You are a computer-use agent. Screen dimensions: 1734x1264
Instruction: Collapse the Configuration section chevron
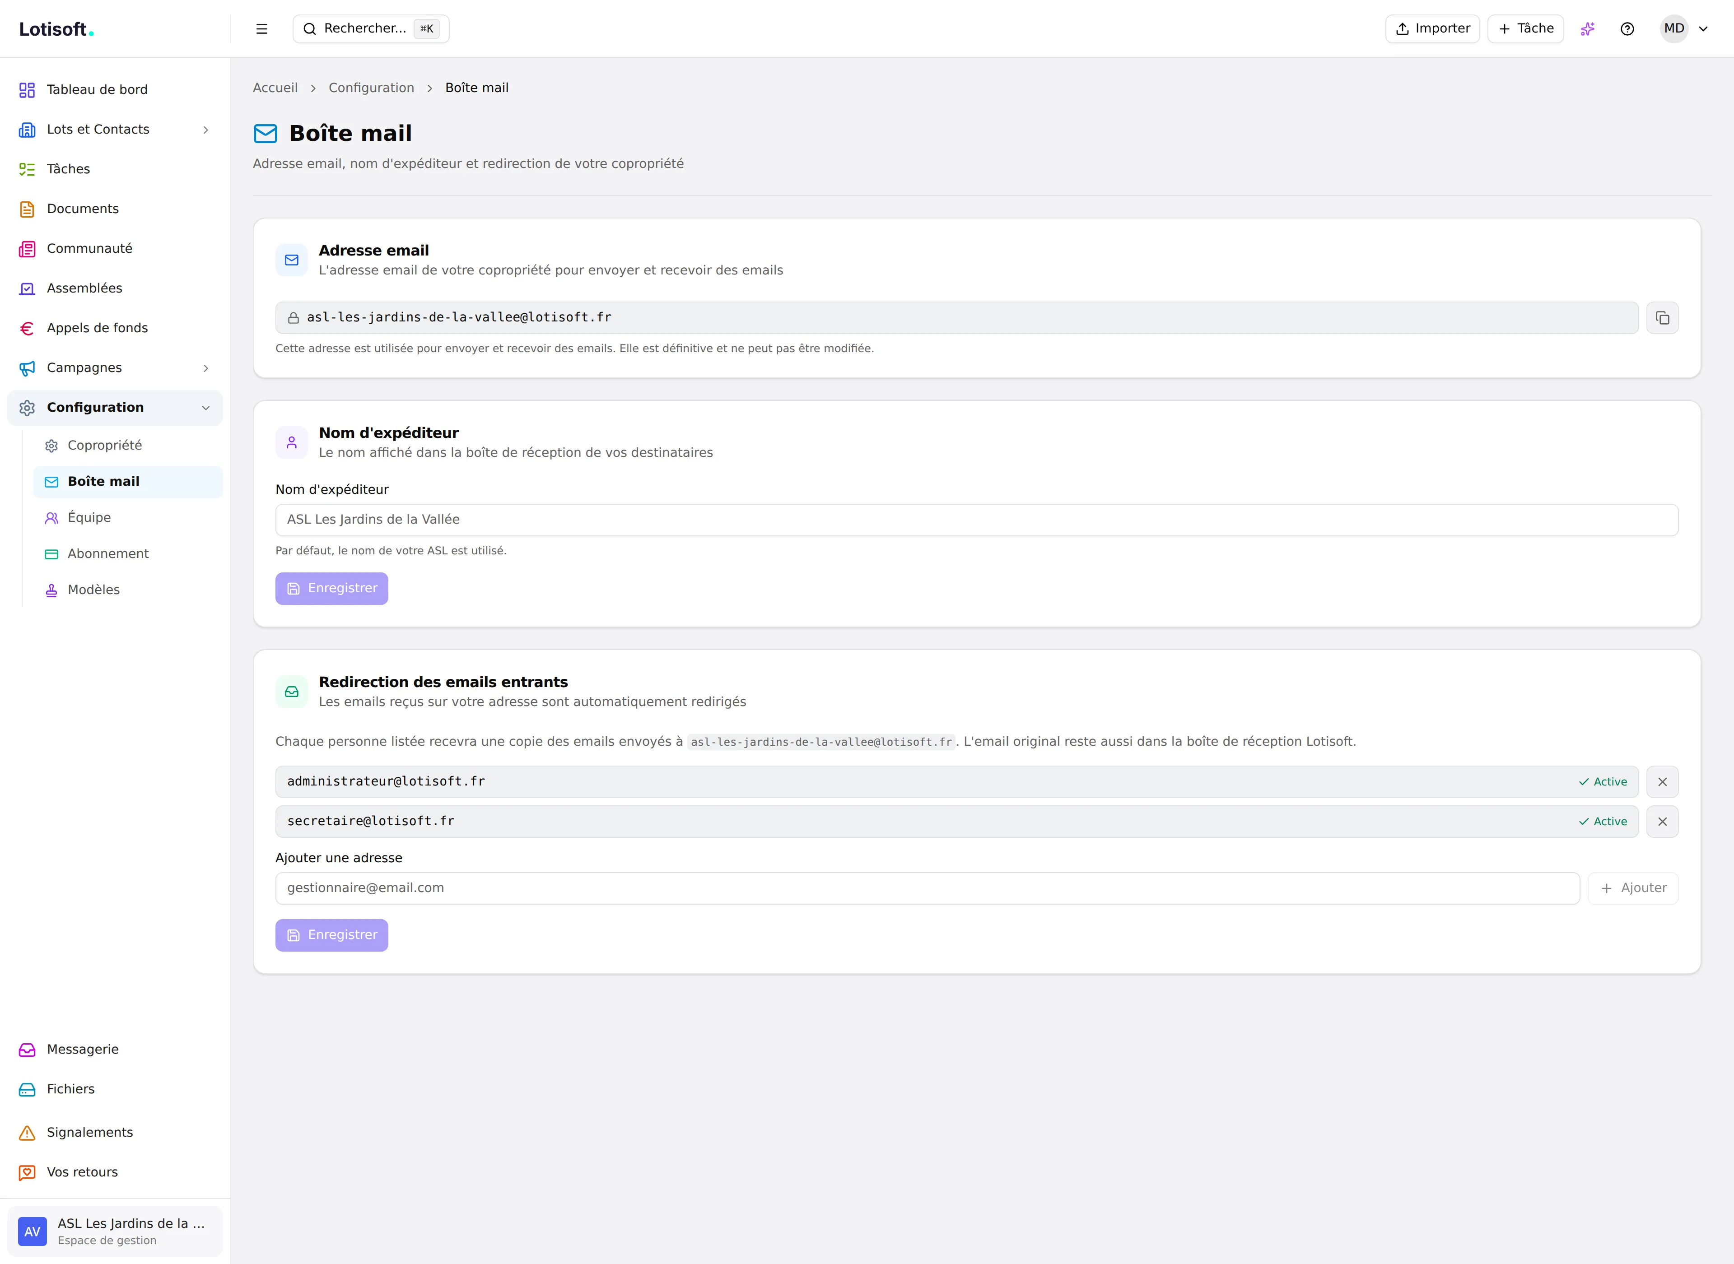click(x=206, y=408)
